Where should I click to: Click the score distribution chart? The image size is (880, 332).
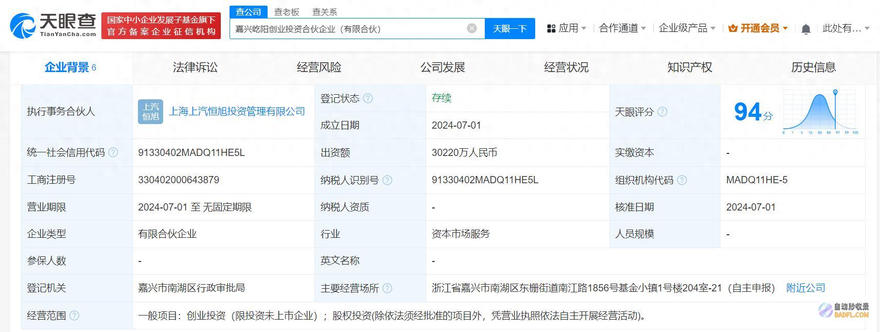coord(820,112)
